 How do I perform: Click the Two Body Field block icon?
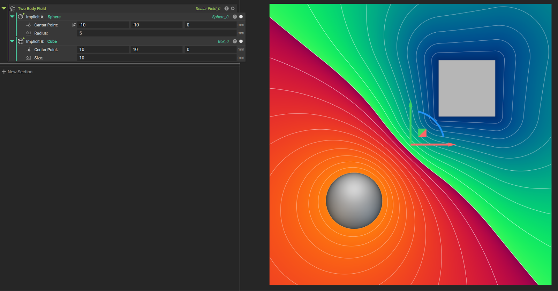tap(13, 8)
